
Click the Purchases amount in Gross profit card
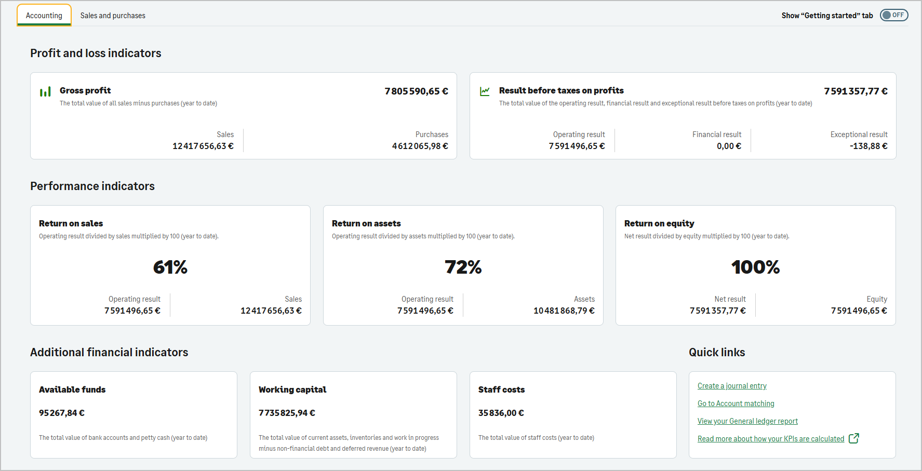coord(420,146)
